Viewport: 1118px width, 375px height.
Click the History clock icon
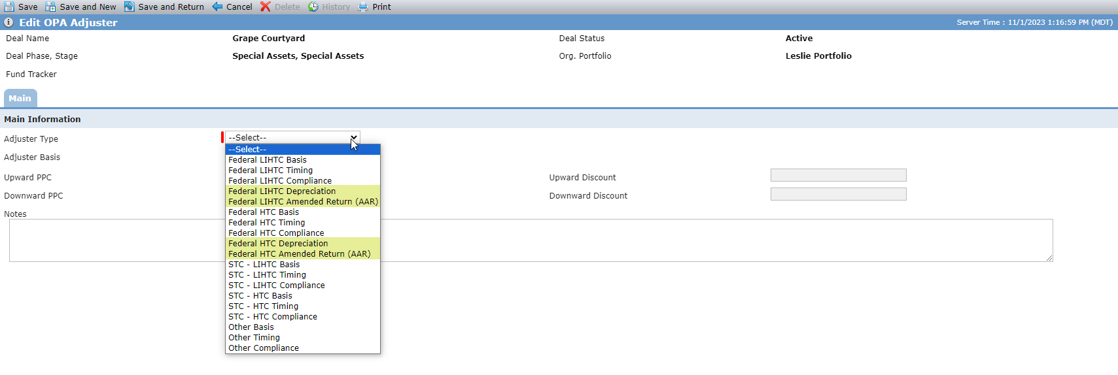click(x=313, y=7)
